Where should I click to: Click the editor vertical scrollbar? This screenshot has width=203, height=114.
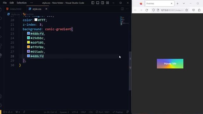(130, 71)
